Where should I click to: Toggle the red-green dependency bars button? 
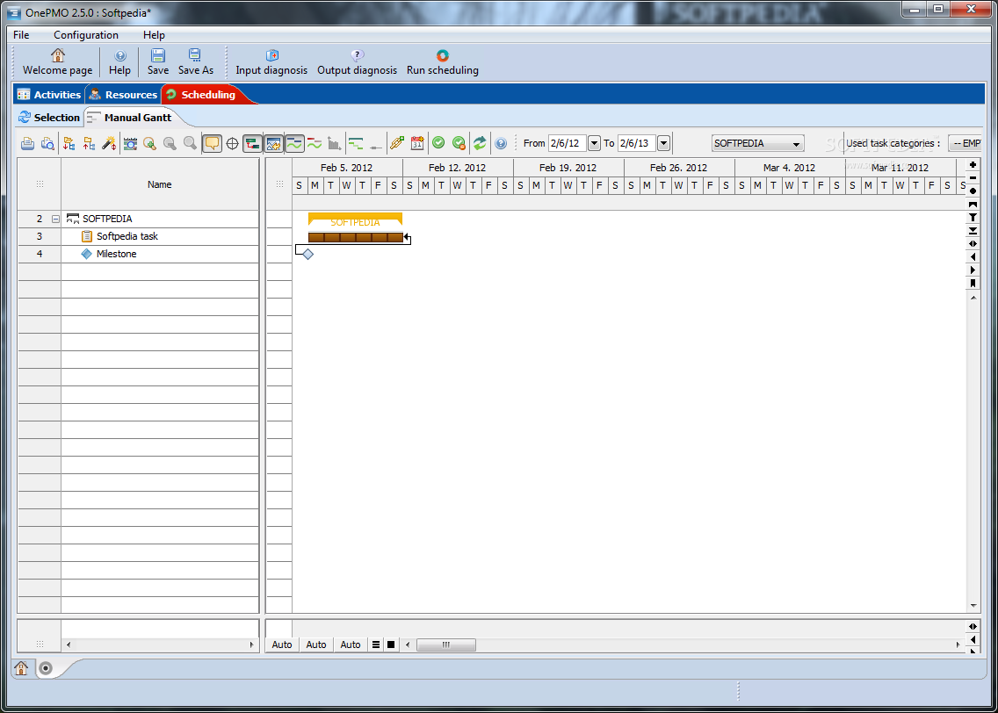pos(253,144)
